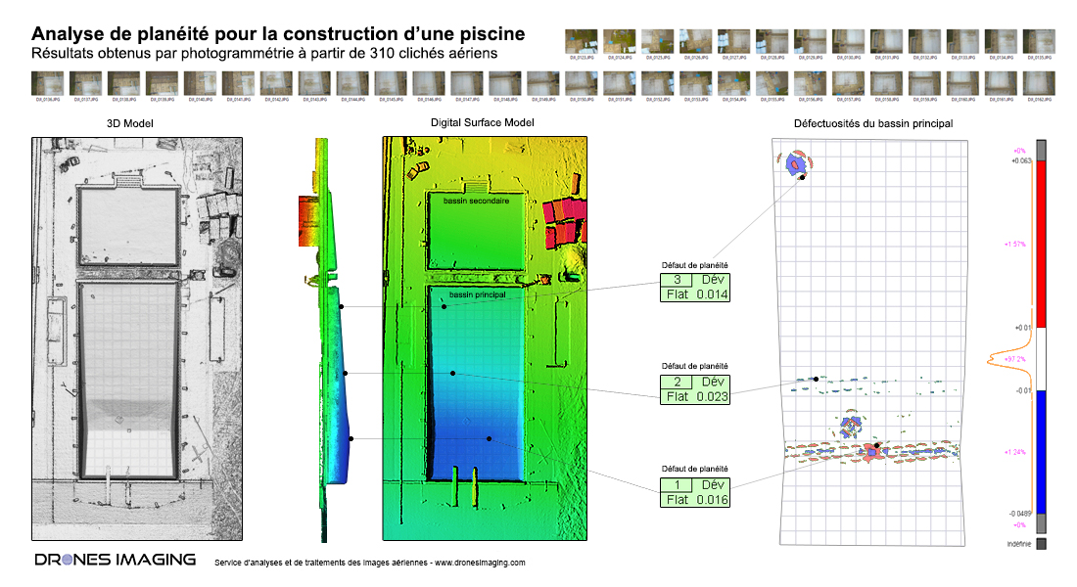Click the '3D Model' heading
Screen dimensions: 1077x587
130,123
